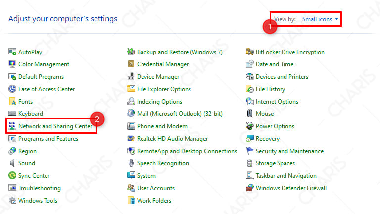Click the Credential Manager safe icon
The height and width of the screenshot is (214, 380).
(x=131, y=64)
